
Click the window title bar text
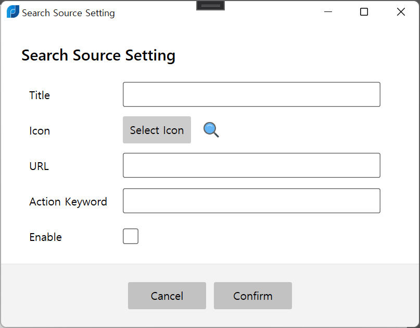point(68,13)
